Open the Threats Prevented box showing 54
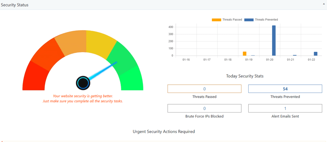This screenshot has height=142, width=327. [285, 89]
